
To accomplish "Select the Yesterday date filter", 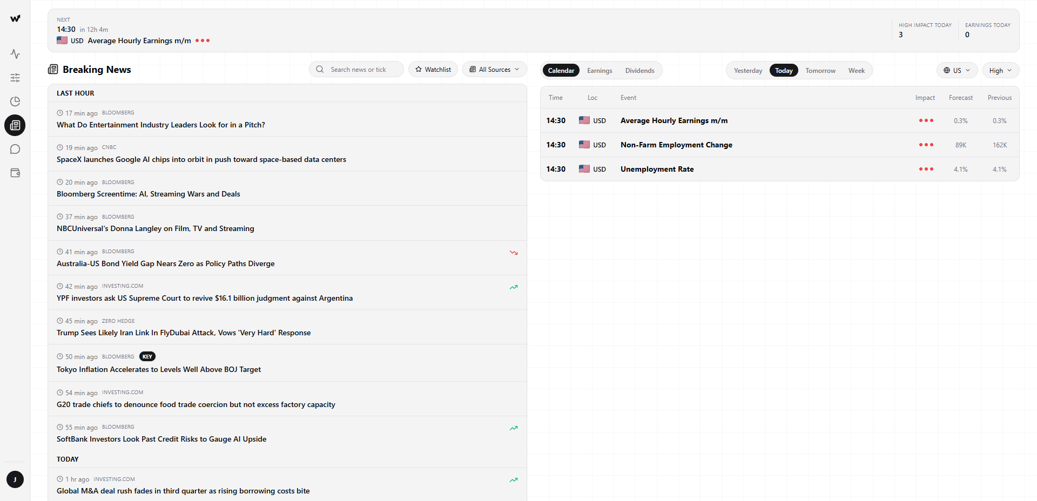I will tap(748, 70).
